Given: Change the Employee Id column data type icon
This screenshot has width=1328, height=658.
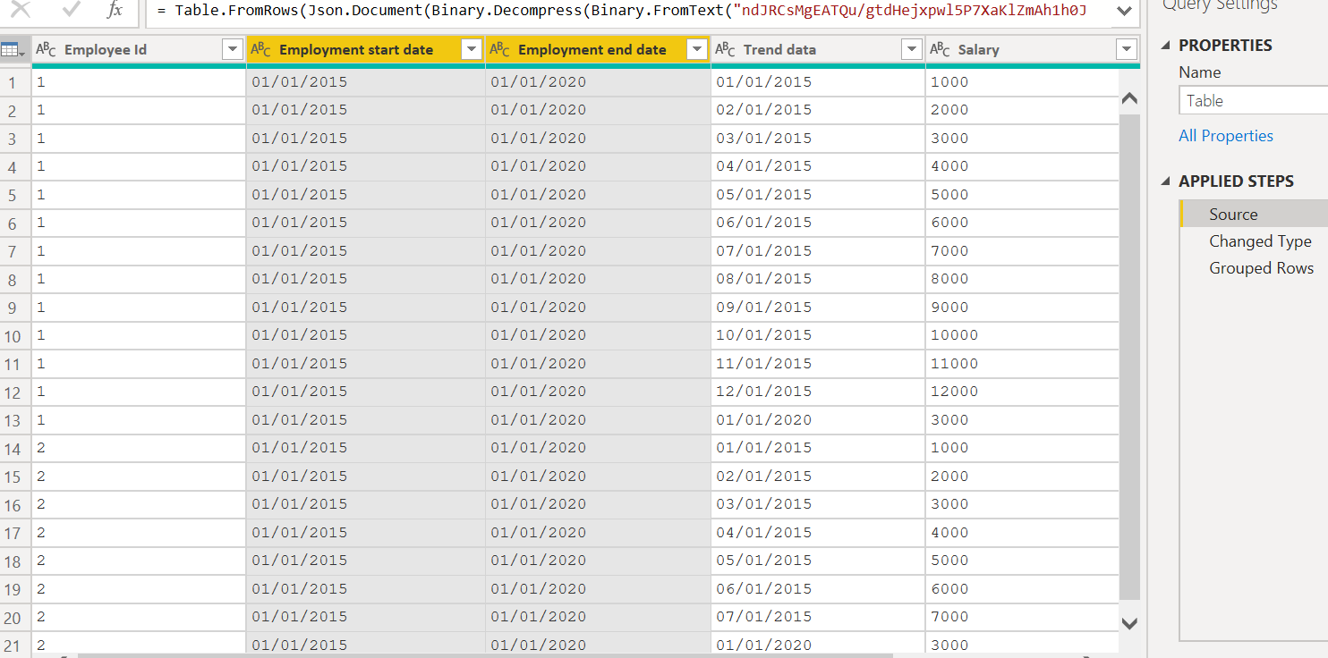Looking at the screenshot, I should pos(46,50).
